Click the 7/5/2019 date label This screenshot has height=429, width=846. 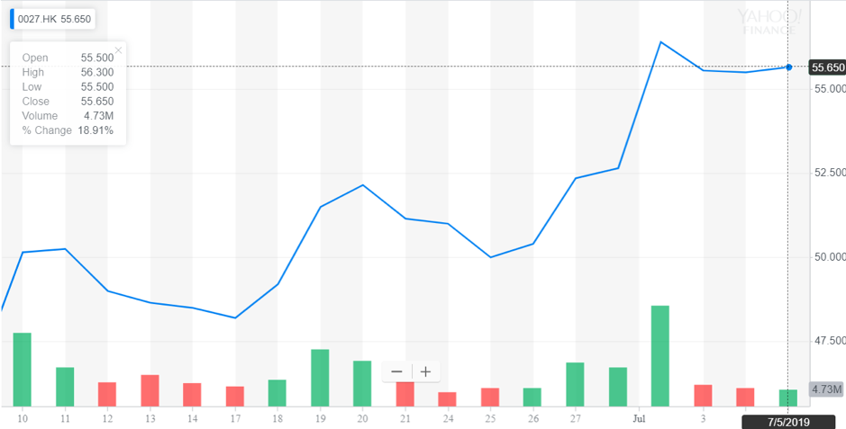[x=788, y=421]
